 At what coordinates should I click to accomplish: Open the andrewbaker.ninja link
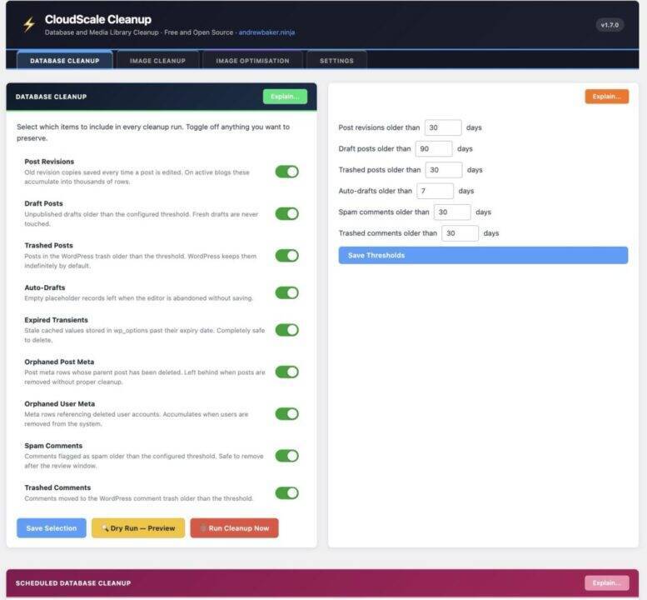tap(266, 32)
